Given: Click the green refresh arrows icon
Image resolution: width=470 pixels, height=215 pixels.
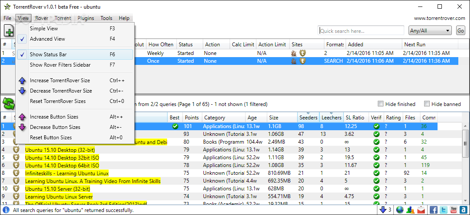Looking at the screenshot, I should point(9,104).
